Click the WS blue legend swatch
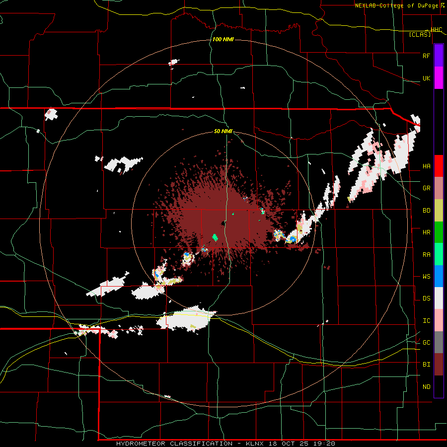Viewport: 447px width, 447px height. tap(439, 276)
